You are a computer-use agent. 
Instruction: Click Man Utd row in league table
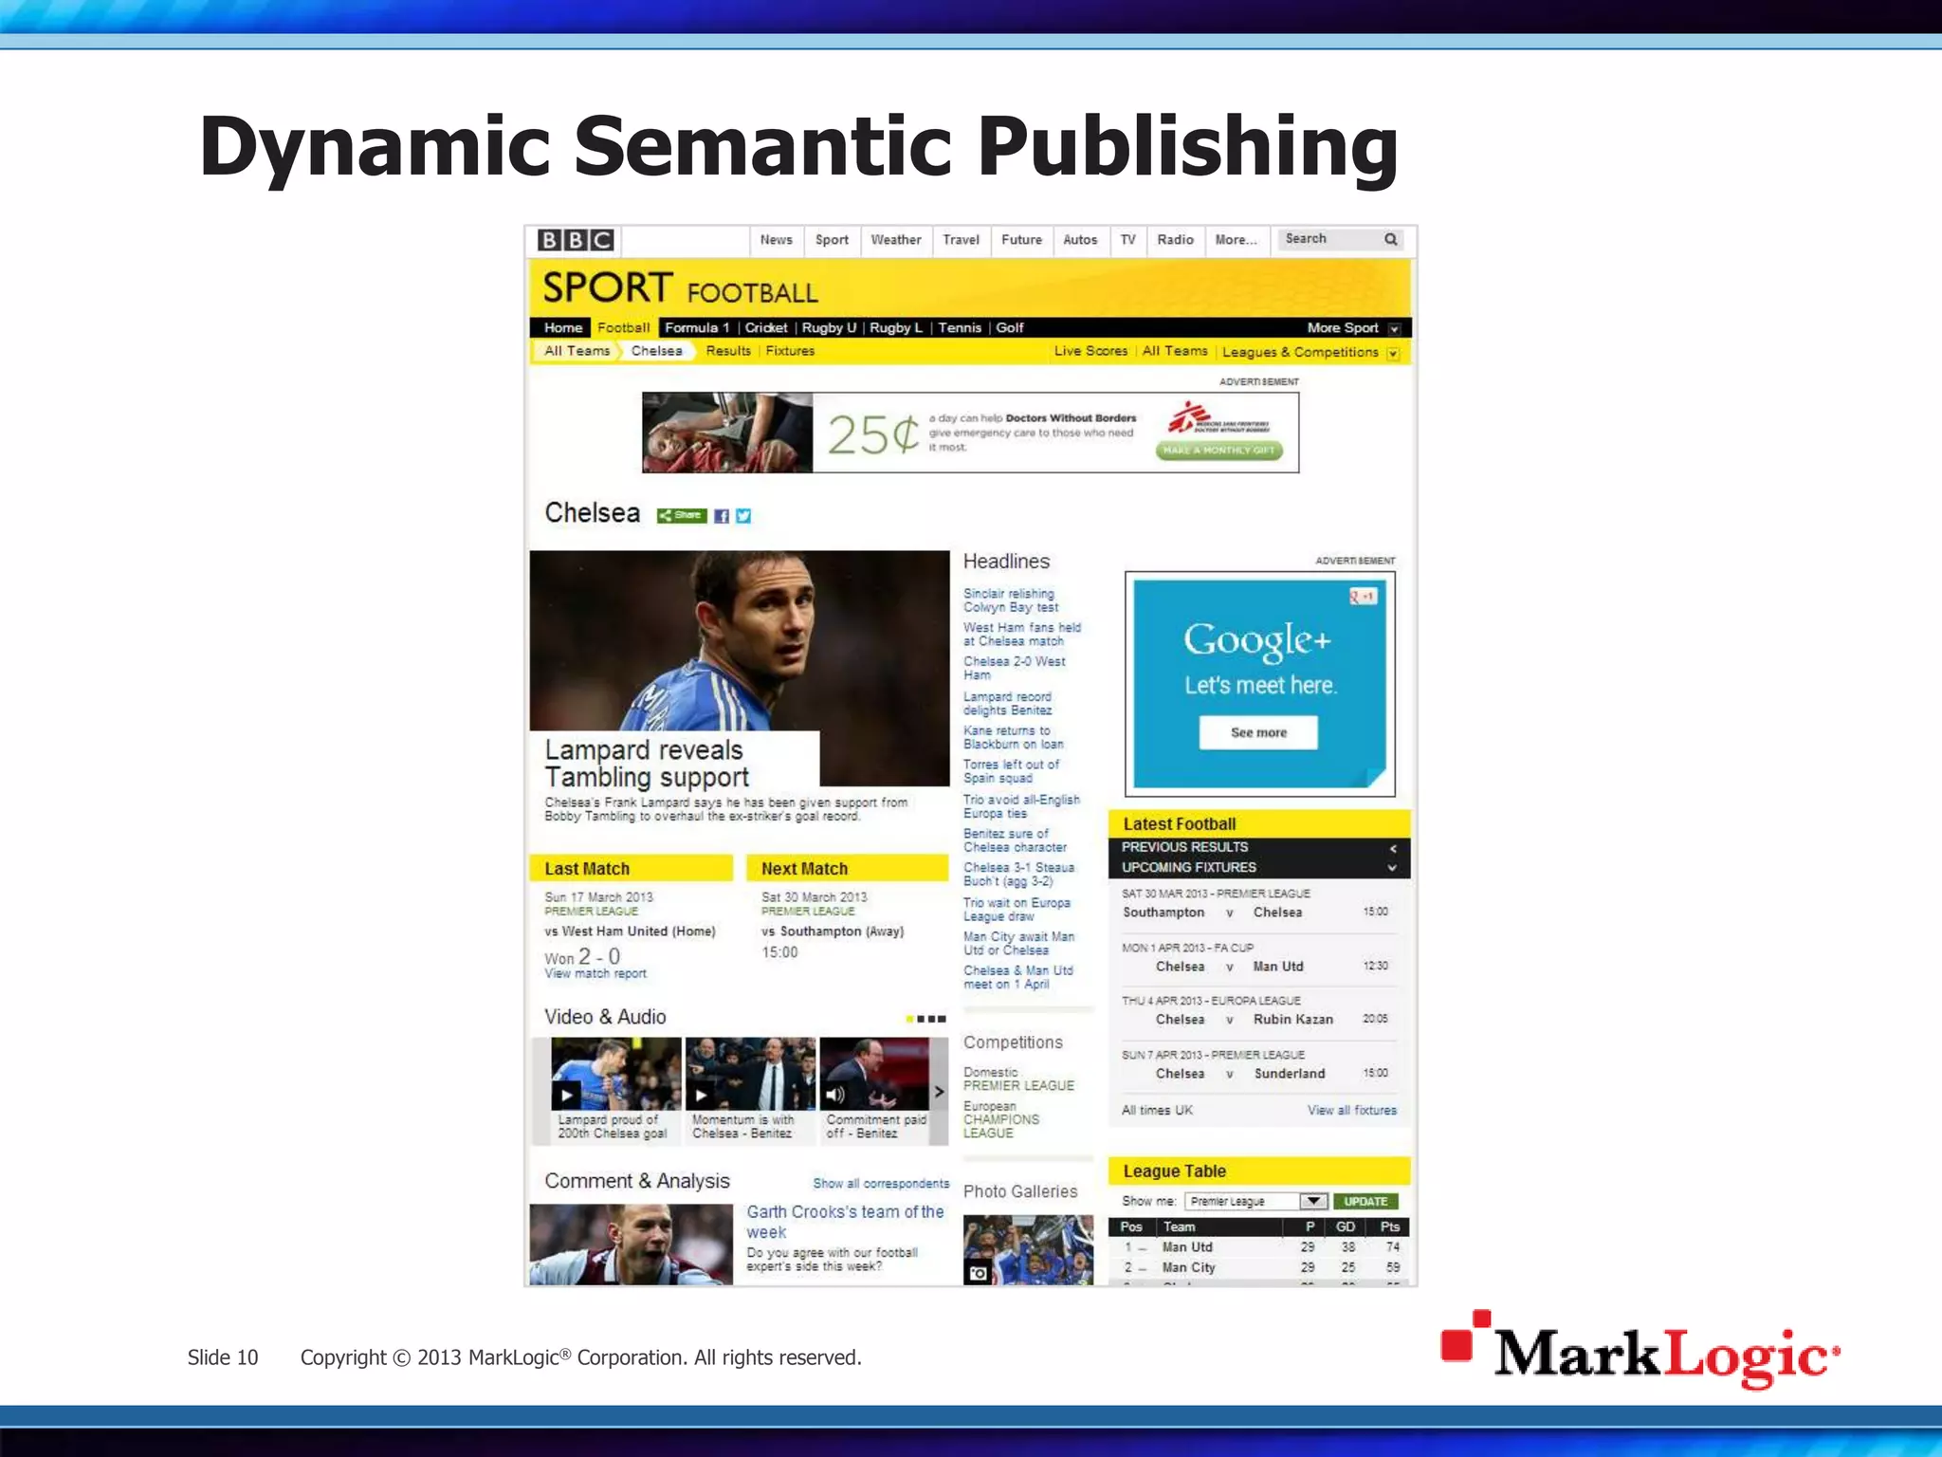point(1258,1247)
